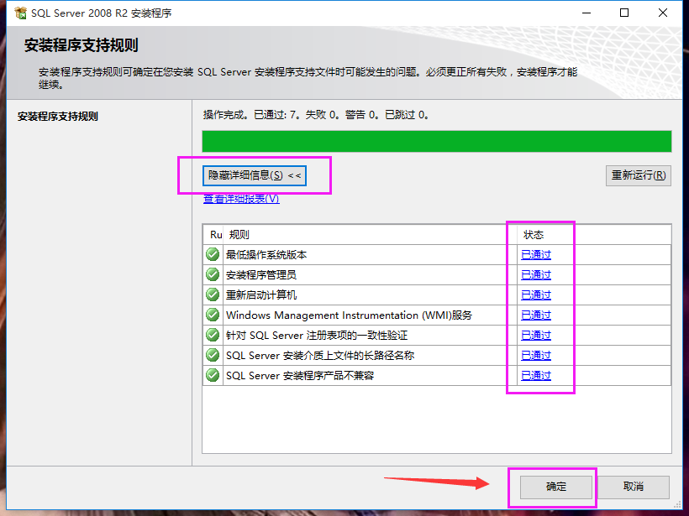Click the green check icon for 注册表项的一致性验证
Screen dimensions: 689x516
click(x=213, y=336)
